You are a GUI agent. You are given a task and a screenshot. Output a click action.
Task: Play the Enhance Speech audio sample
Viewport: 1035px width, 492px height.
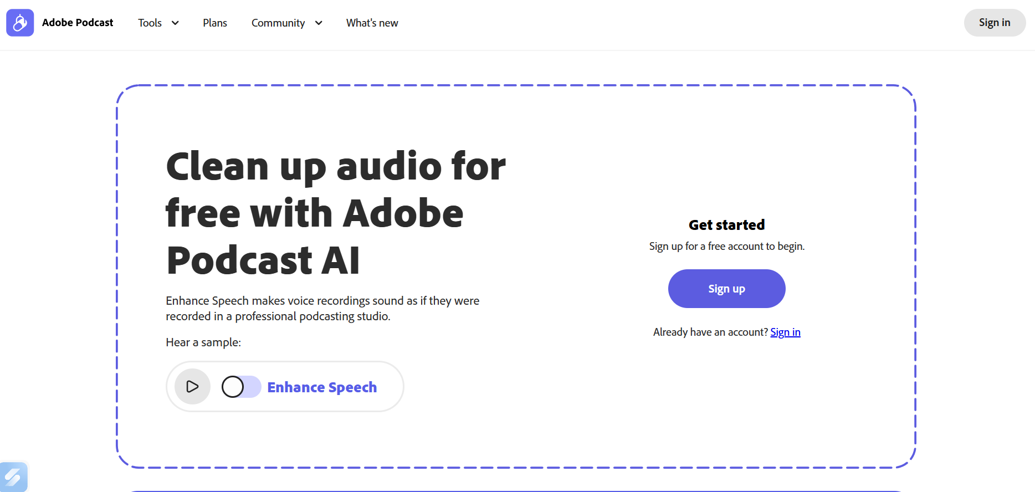coord(192,387)
